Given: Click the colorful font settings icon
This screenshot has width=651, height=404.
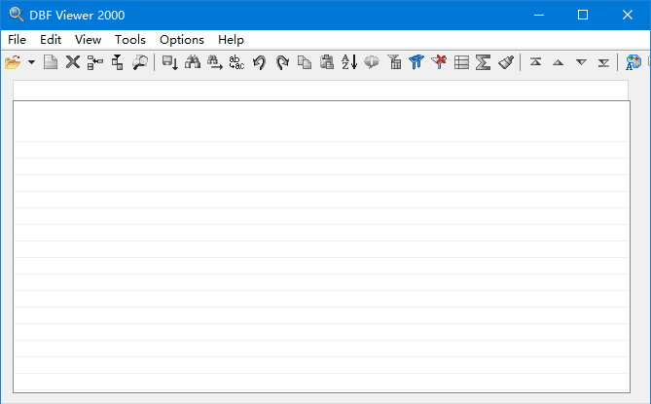Looking at the screenshot, I should 633,62.
